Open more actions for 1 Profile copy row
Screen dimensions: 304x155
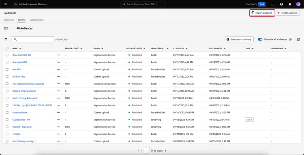tap(58, 105)
